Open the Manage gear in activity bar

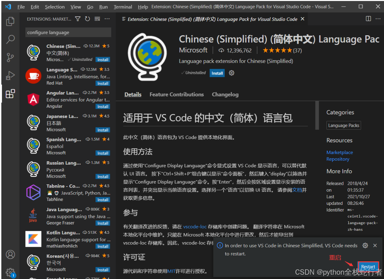[10, 272]
